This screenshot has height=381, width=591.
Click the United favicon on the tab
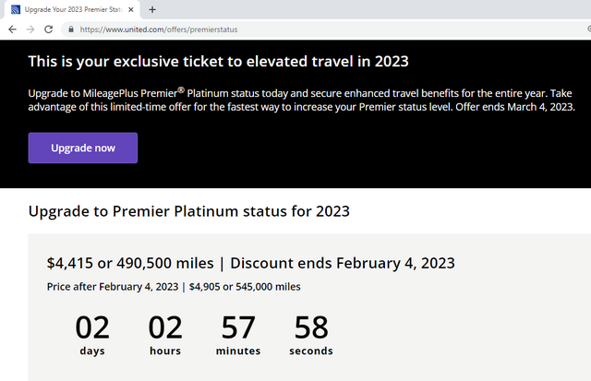[x=16, y=10]
